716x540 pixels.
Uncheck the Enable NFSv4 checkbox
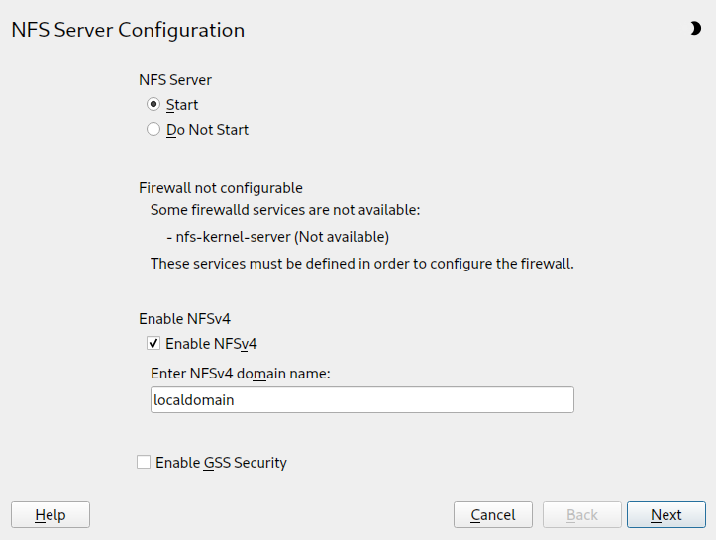click(153, 344)
